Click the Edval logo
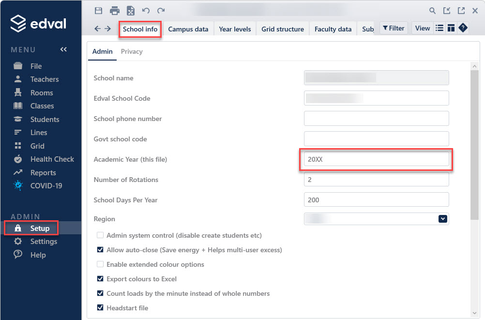This screenshot has height=320, width=485. [x=38, y=24]
